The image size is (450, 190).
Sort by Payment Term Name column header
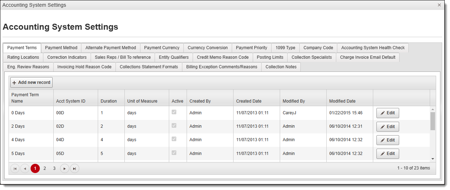tap(25, 98)
